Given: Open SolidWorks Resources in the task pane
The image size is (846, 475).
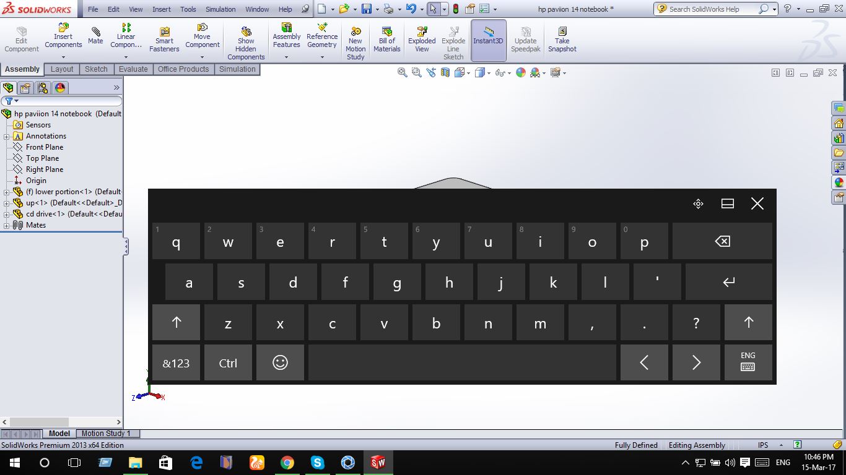Looking at the screenshot, I should pyautogui.click(x=839, y=123).
